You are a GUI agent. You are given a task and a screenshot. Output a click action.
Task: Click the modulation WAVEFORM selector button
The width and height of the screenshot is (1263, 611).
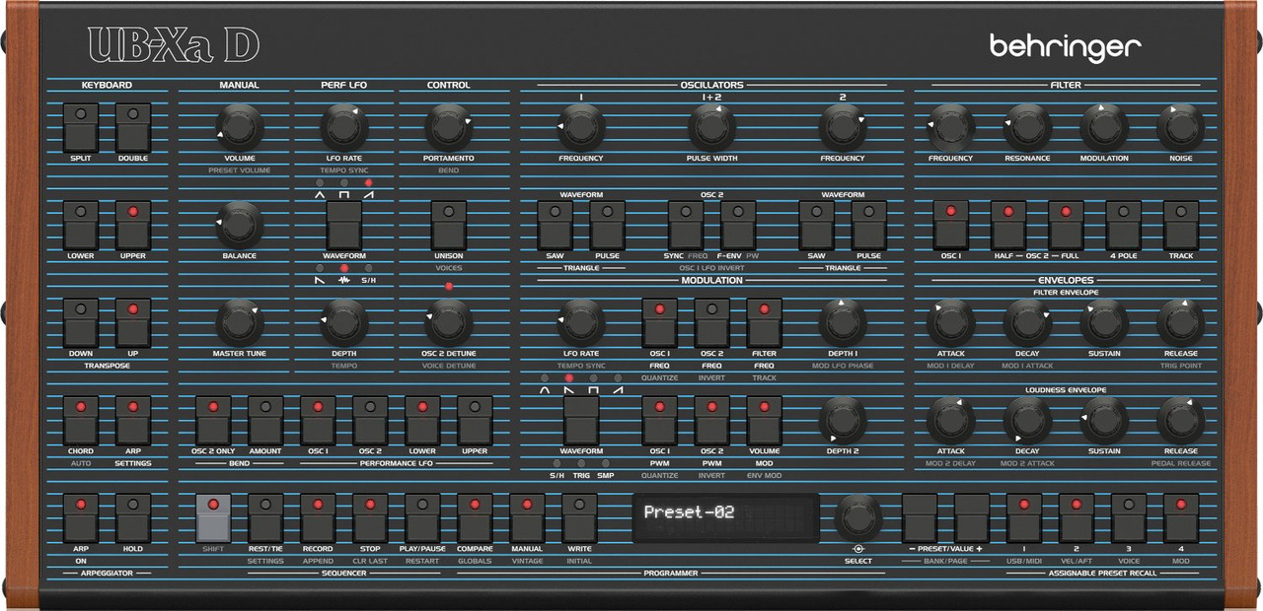pyautogui.click(x=581, y=420)
